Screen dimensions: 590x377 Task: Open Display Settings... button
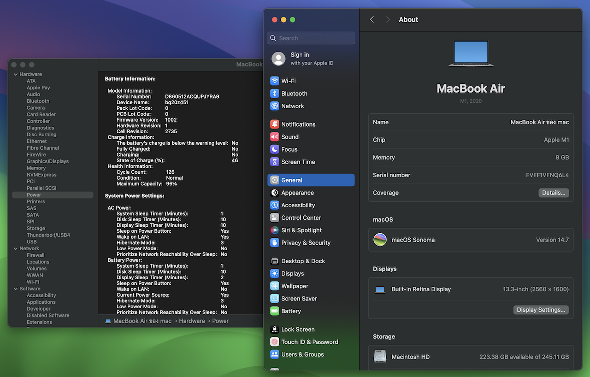click(541, 310)
